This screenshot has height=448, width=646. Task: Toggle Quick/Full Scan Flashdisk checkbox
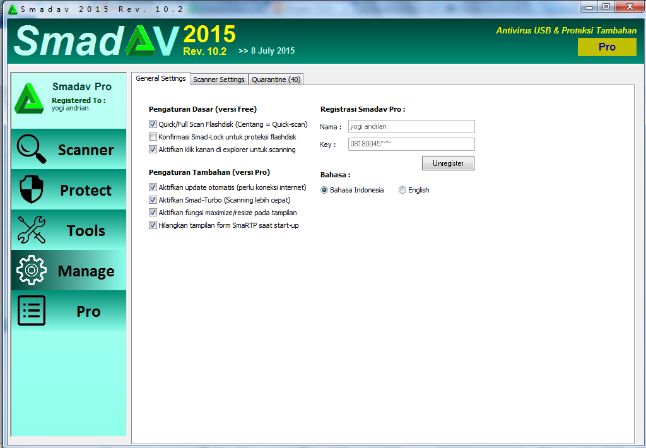tap(153, 124)
